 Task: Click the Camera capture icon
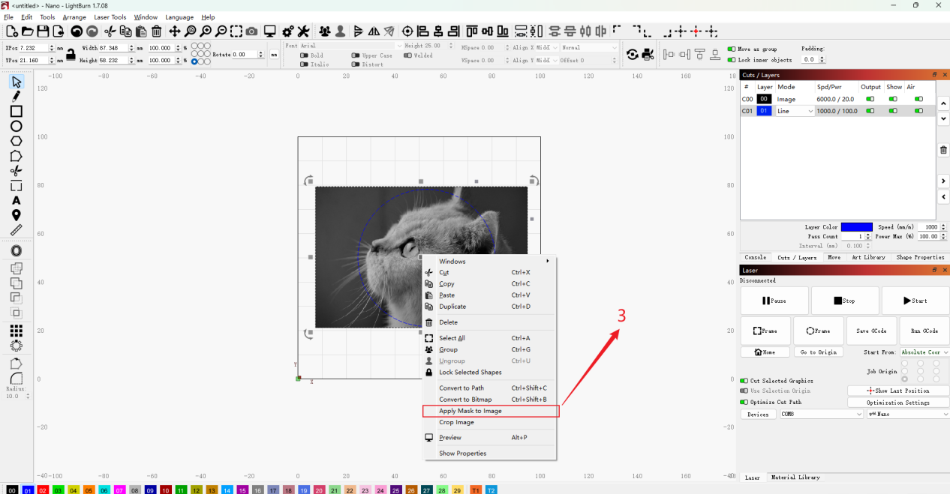[251, 31]
